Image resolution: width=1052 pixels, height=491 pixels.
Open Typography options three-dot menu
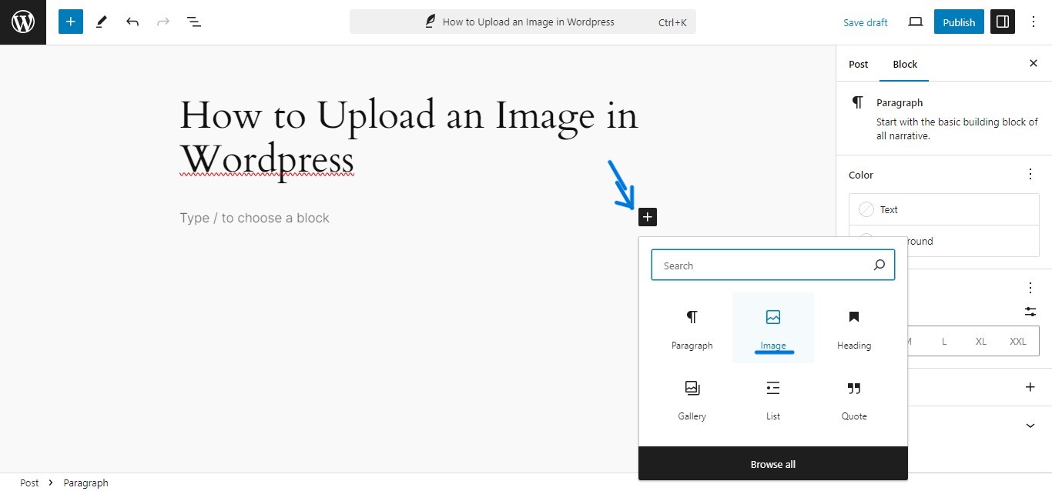point(1030,288)
